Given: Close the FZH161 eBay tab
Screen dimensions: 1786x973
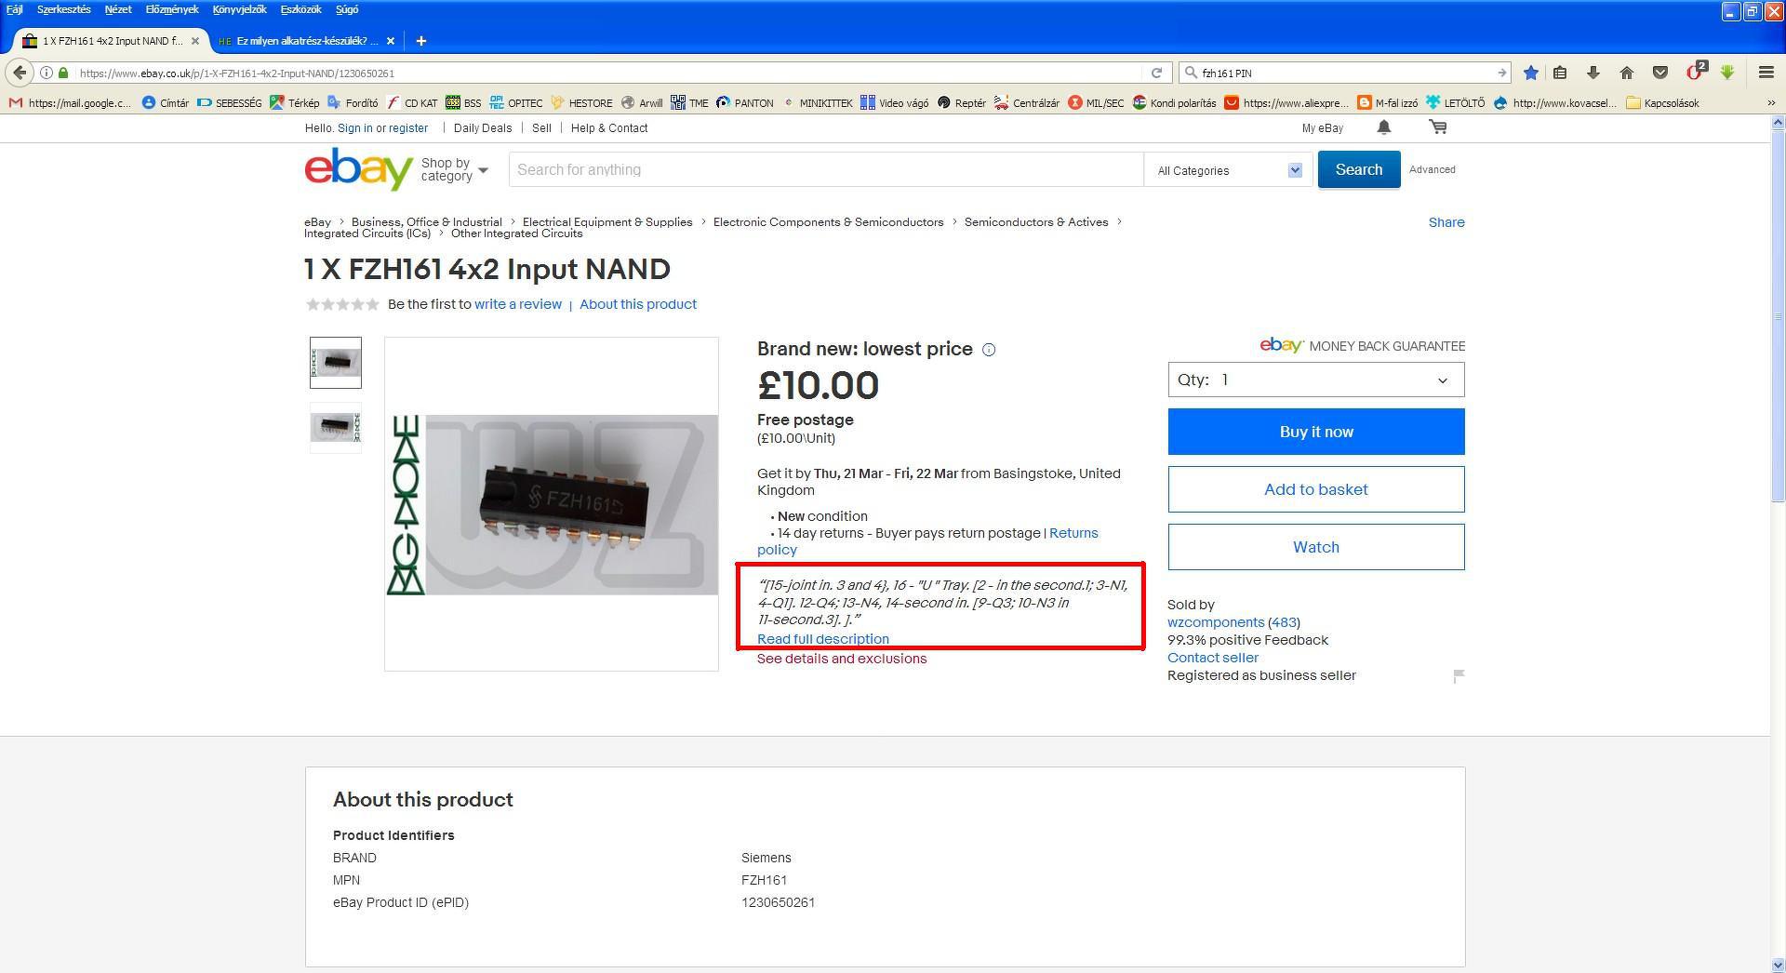Looking at the screenshot, I should tap(195, 41).
